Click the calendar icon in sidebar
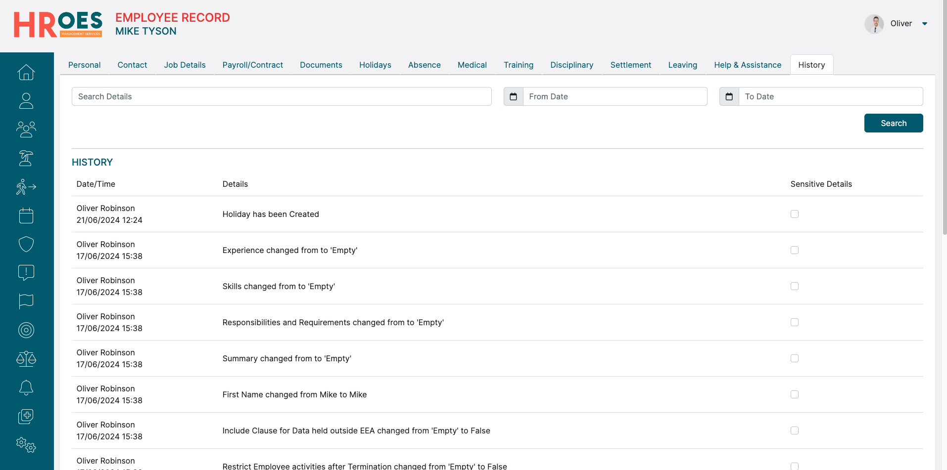 (x=26, y=215)
